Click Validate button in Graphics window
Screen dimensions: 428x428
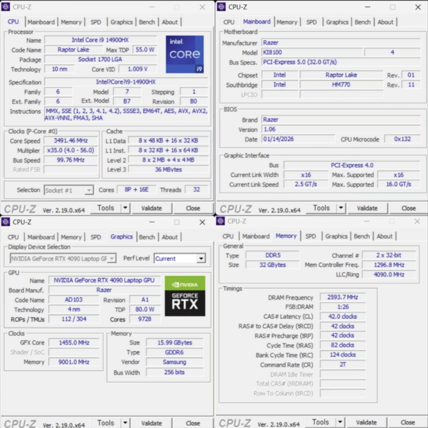[x=151, y=423]
